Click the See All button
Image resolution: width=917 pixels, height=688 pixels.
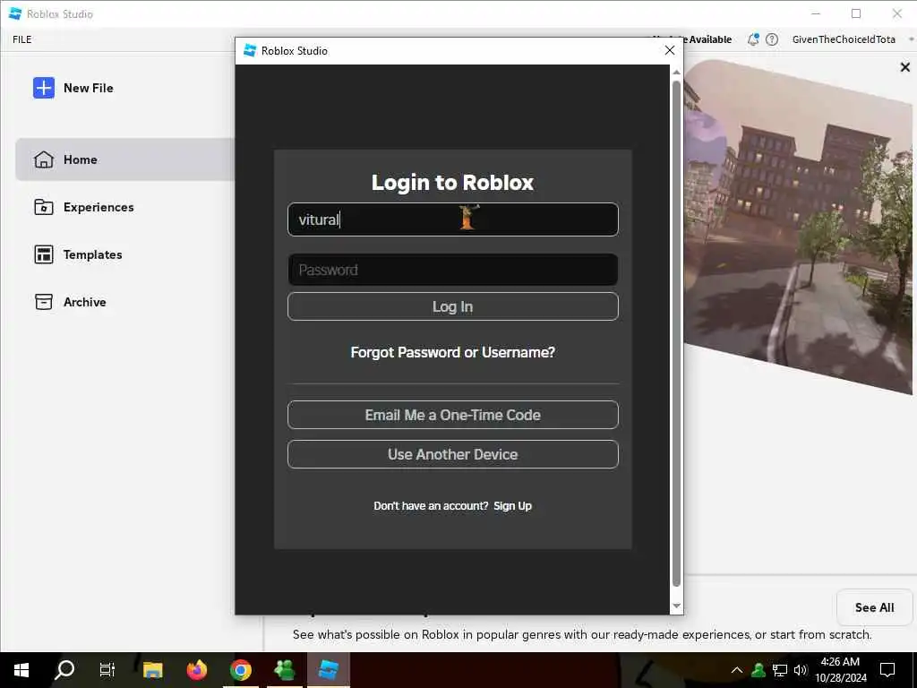pos(874,607)
